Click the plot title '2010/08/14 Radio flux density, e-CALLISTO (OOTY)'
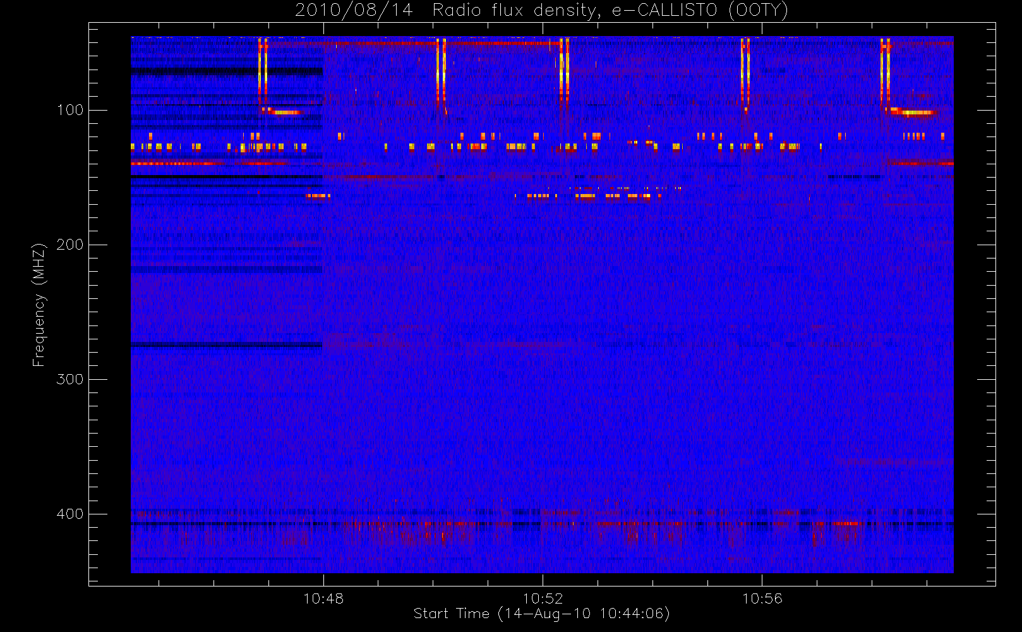 [542, 11]
